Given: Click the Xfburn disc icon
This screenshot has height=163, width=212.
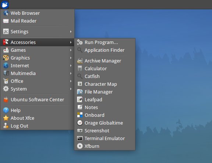Looking at the screenshot, I should pos(80,146).
